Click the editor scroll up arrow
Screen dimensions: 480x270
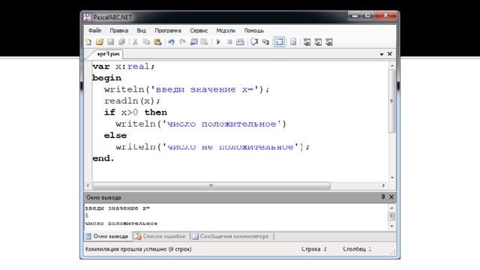[391, 66]
